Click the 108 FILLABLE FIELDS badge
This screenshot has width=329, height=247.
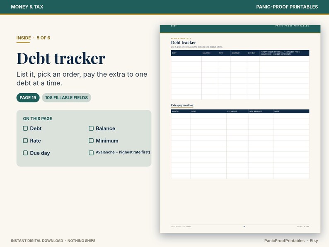tap(67, 97)
